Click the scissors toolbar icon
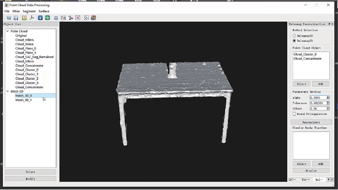This screenshot has height=190, width=338. click(x=71, y=18)
